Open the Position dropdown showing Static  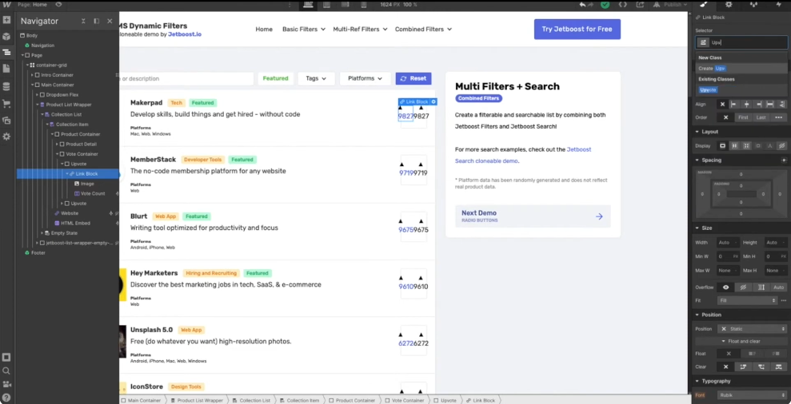point(752,328)
